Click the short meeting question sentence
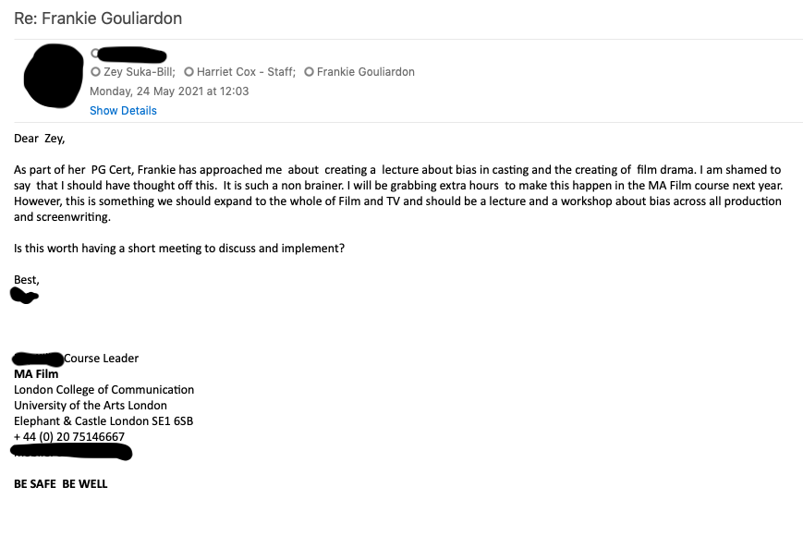Image resolution: width=803 pixels, height=560 pixels. 179,248
